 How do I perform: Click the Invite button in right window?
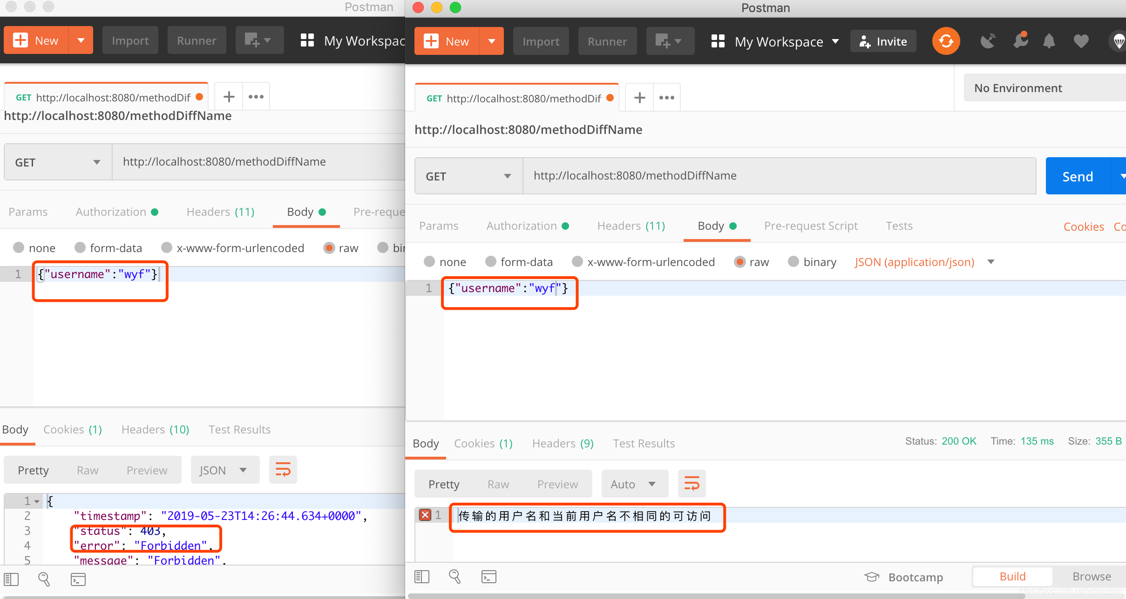pos(883,41)
